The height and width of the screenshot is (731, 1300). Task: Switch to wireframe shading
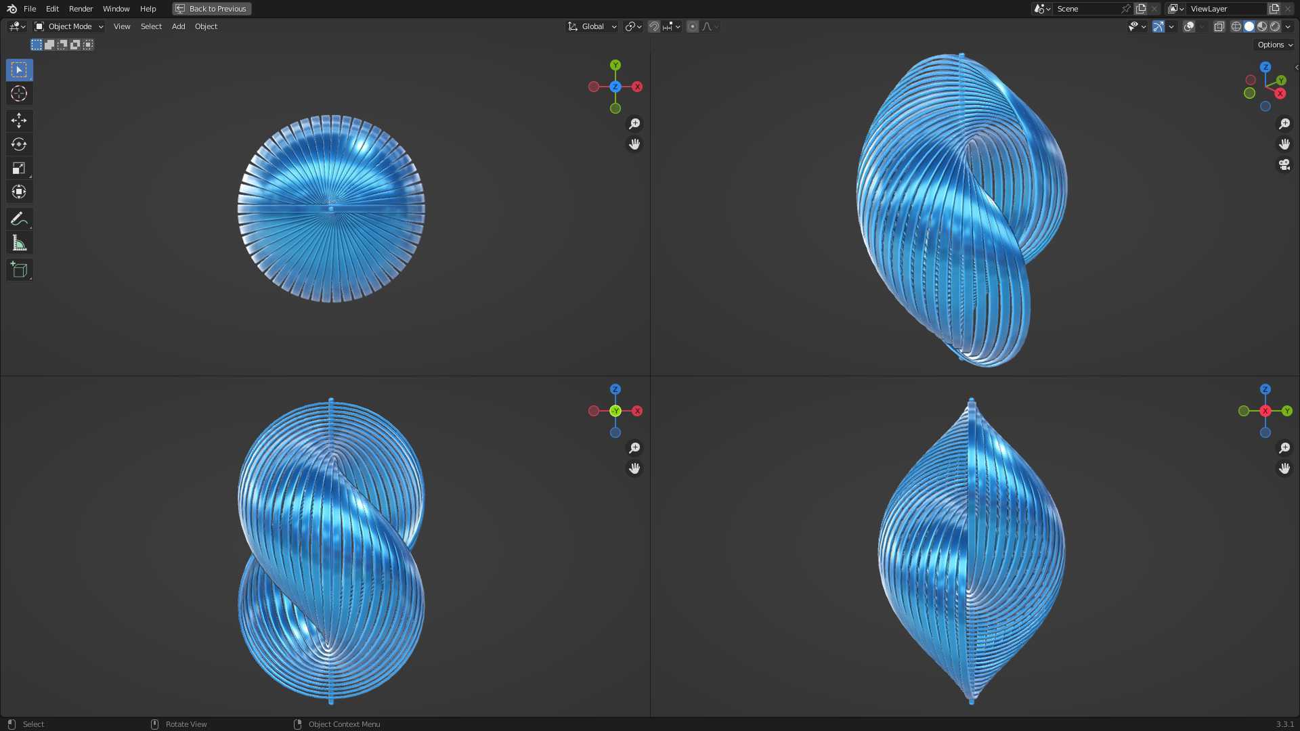click(x=1236, y=26)
